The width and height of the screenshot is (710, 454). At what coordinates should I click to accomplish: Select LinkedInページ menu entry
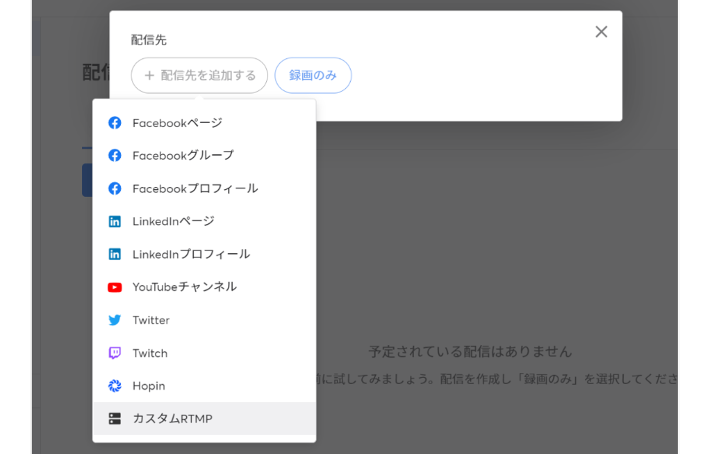tap(204, 221)
